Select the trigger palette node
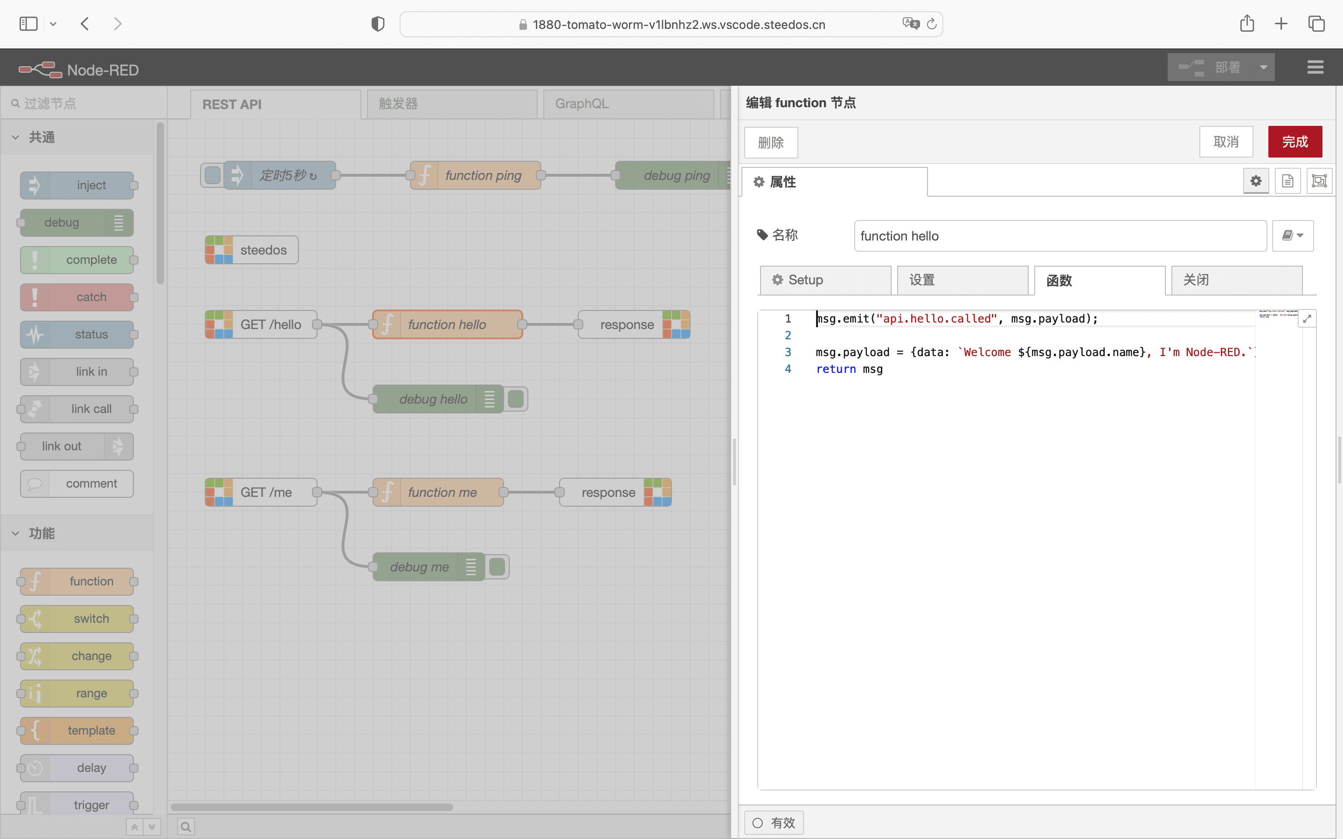The height and width of the screenshot is (839, 1343). click(x=77, y=804)
